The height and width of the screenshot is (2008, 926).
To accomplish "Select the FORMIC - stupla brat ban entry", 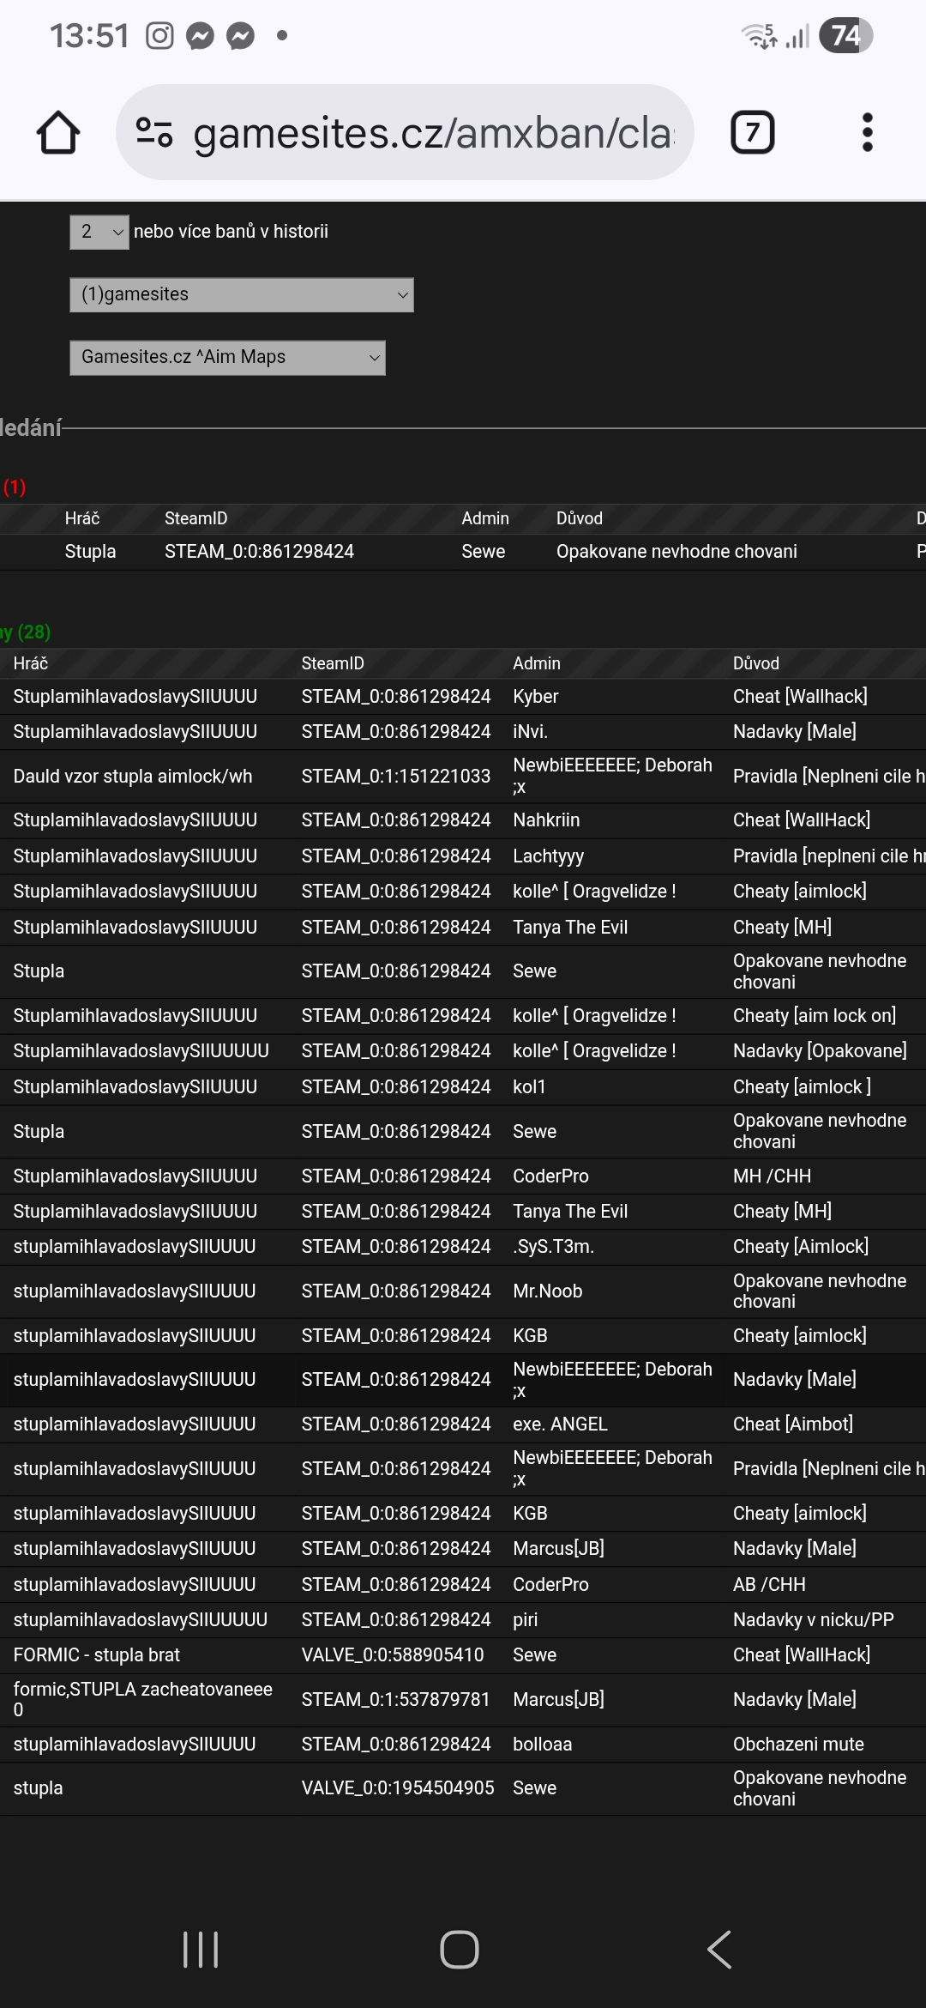I will tap(97, 1654).
